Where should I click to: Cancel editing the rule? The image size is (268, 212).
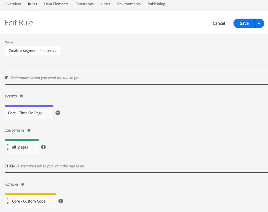coord(219,23)
